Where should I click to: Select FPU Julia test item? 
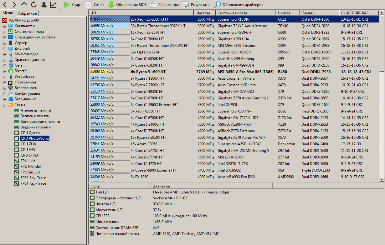pos(28,161)
